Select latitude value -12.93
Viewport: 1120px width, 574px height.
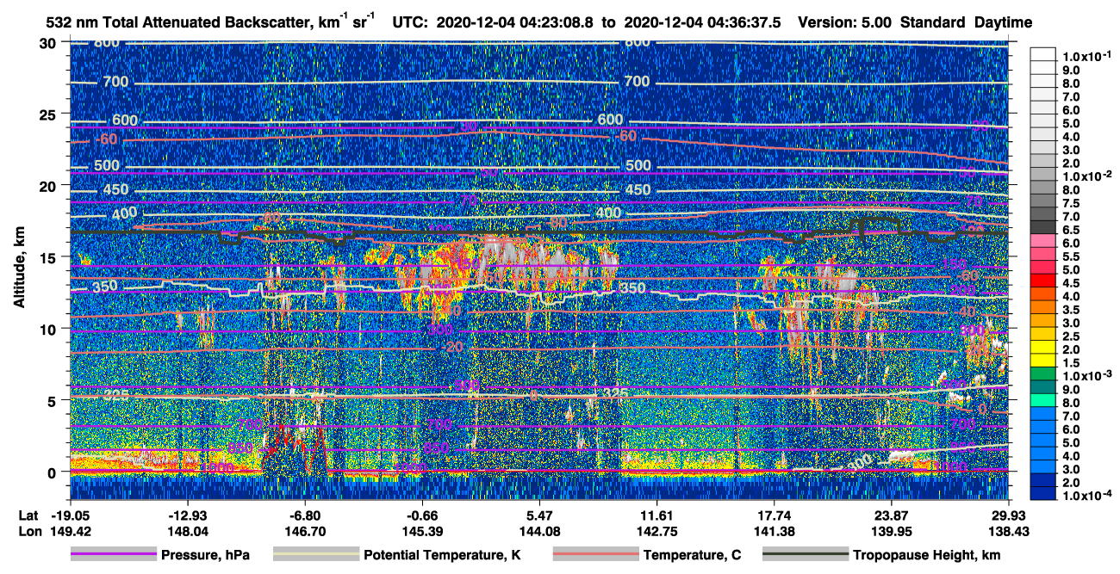(187, 515)
